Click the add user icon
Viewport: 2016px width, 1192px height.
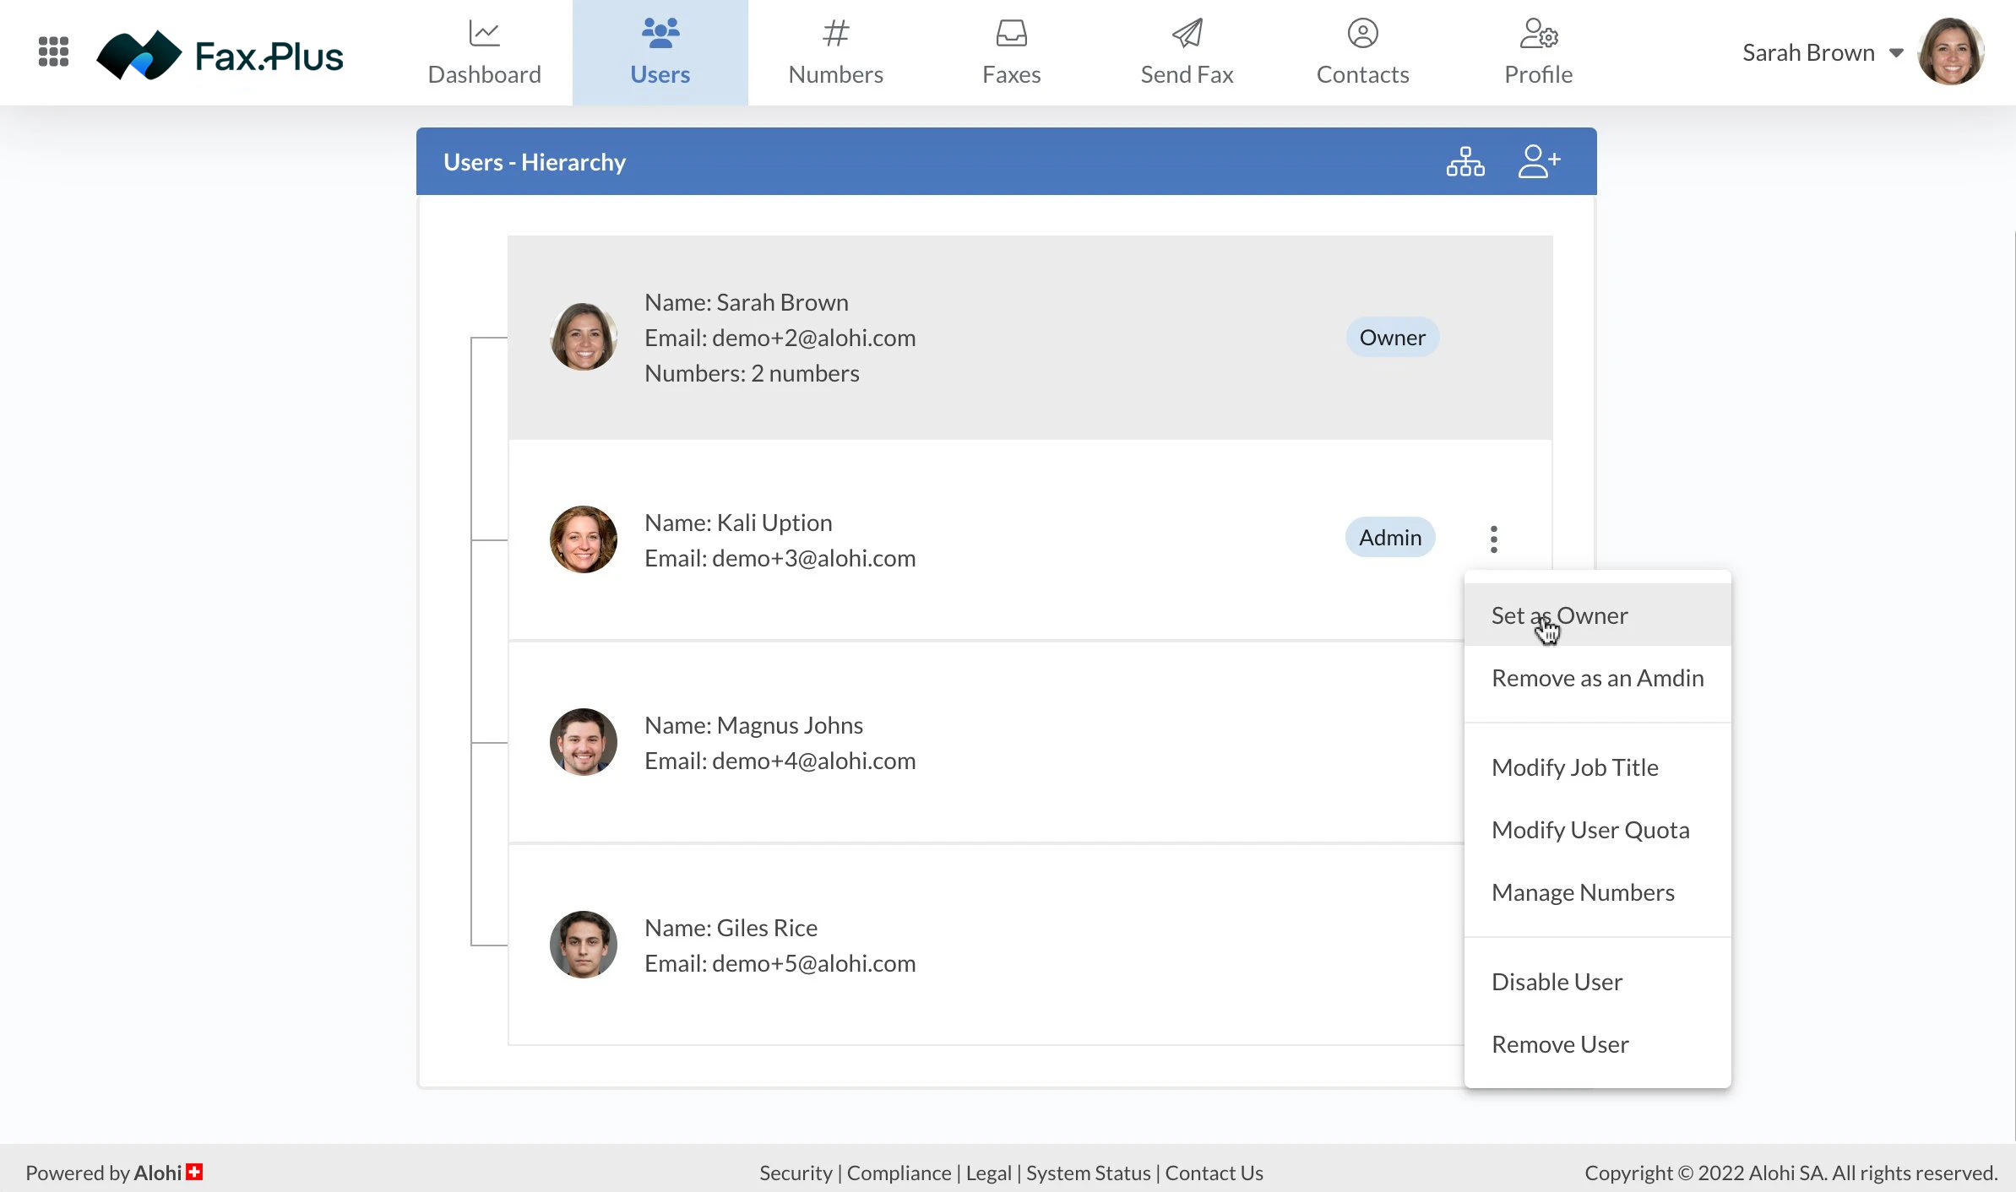pyautogui.click(x=1540, y=161)
